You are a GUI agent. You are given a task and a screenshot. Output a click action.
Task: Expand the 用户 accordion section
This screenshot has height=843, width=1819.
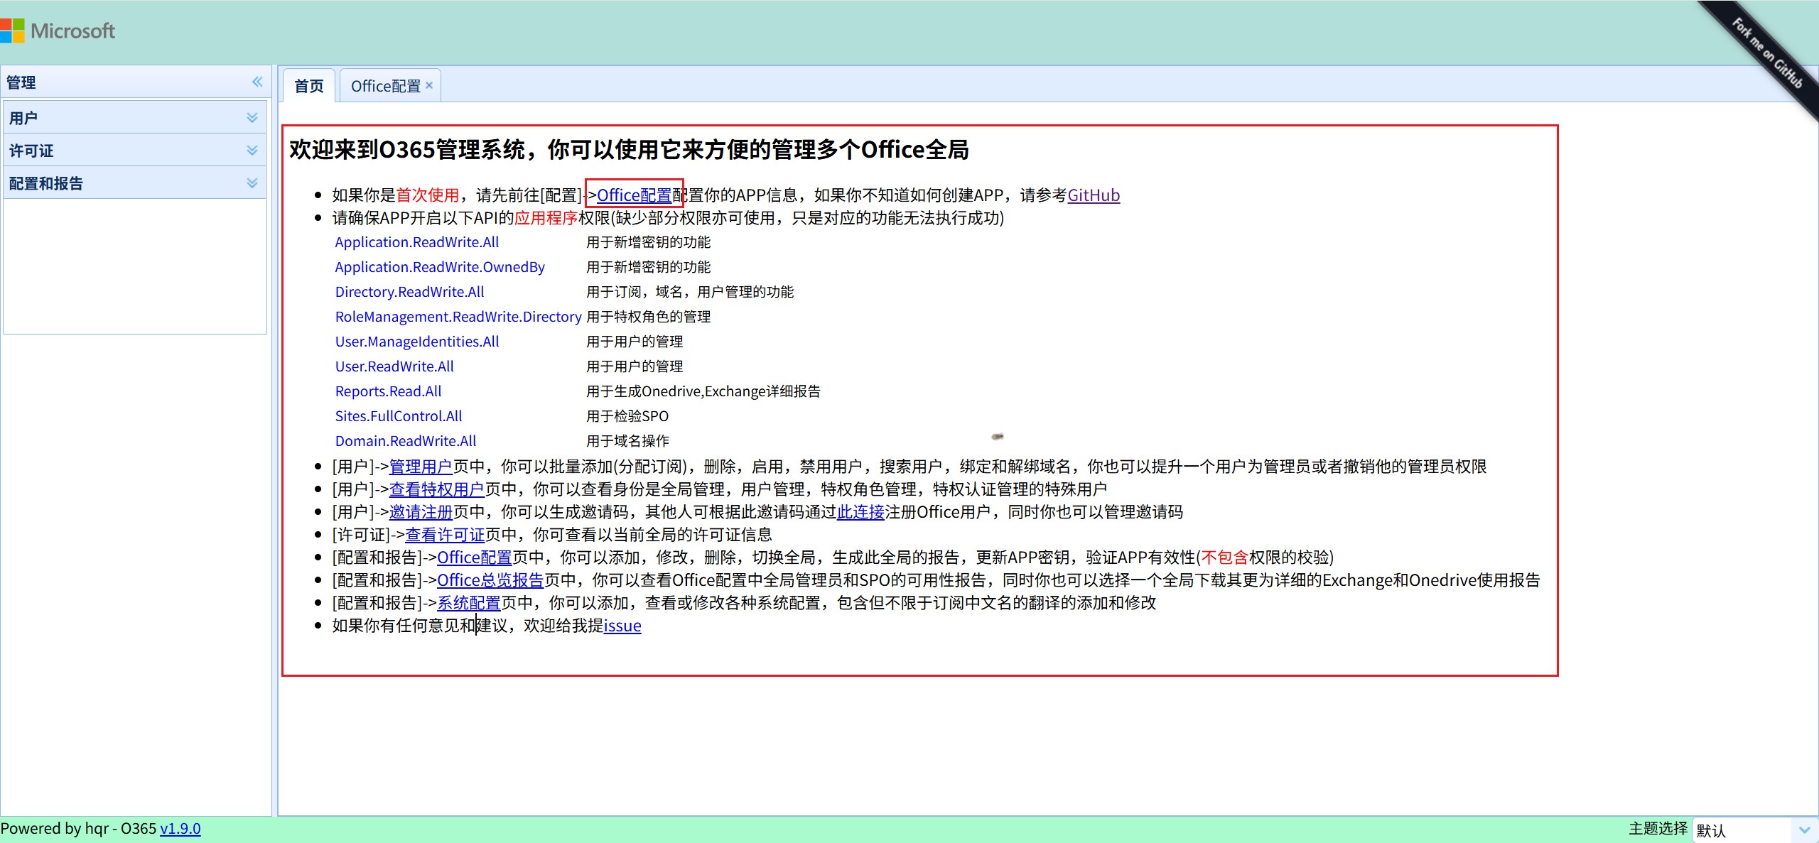[x=134, y=118]
